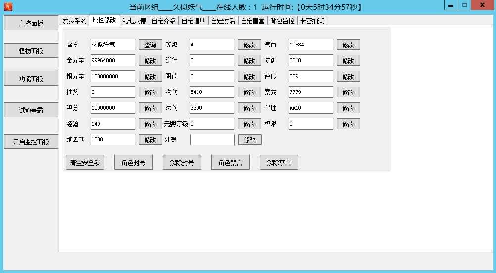The image size is (496, 273).
Task: Click 修改 button for 累充
Action: tap(348, 92)
